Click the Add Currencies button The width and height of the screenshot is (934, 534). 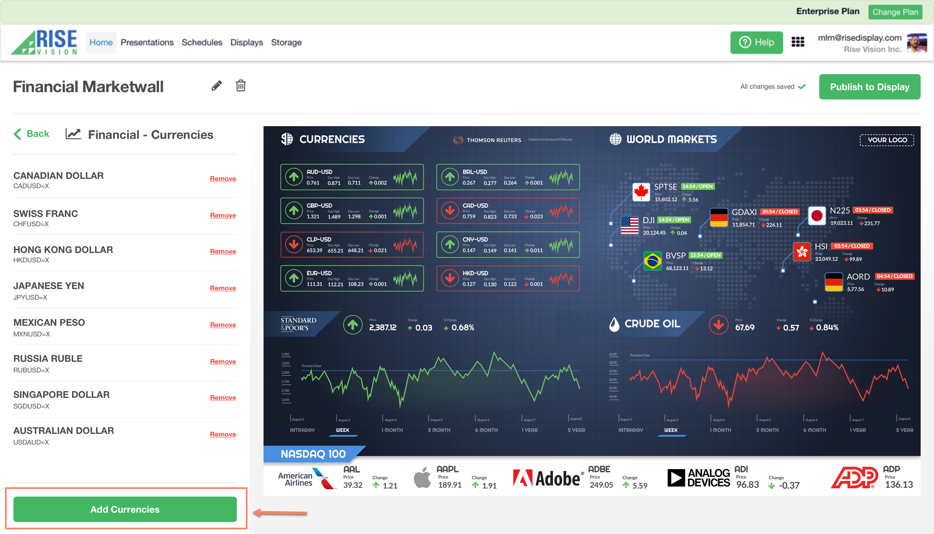tap(125, 509)
